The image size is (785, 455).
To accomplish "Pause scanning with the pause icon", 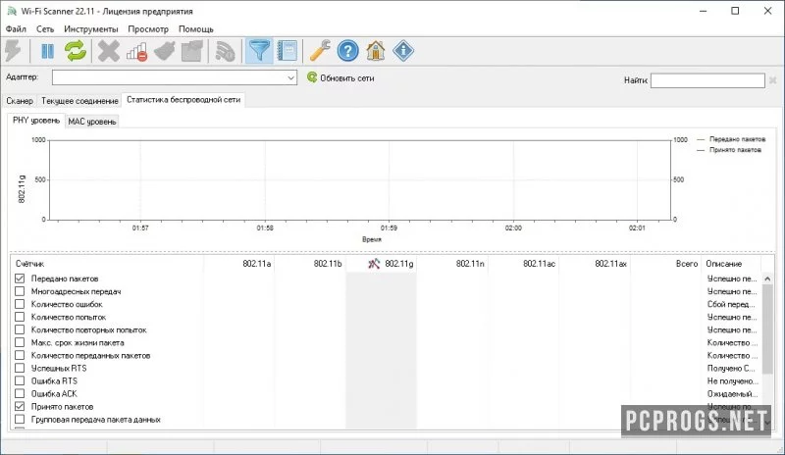I will click(47, 51).
